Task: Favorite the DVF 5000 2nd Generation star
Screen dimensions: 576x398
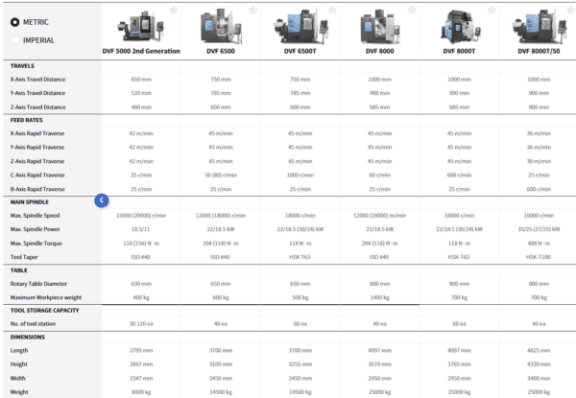Action: [174, 10]
